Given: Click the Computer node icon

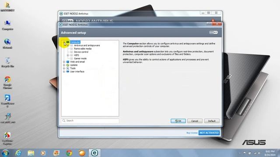Looking at the screenshot, I should coord(68,42).
